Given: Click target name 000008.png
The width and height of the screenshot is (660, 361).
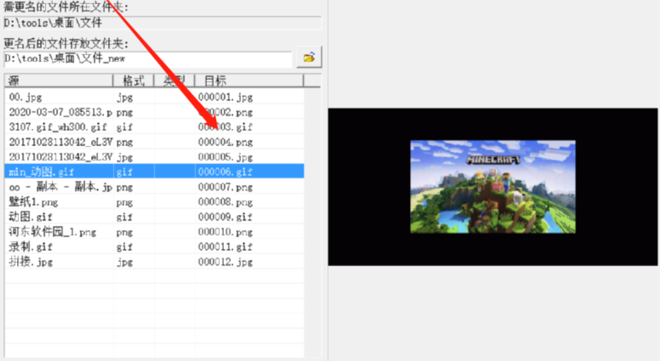Looking at the screenshot, I should (225, 202).
